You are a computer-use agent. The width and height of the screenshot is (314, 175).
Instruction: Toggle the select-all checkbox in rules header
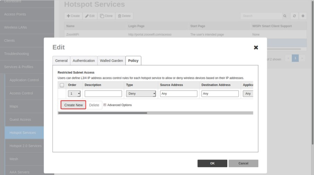[62, 85]
